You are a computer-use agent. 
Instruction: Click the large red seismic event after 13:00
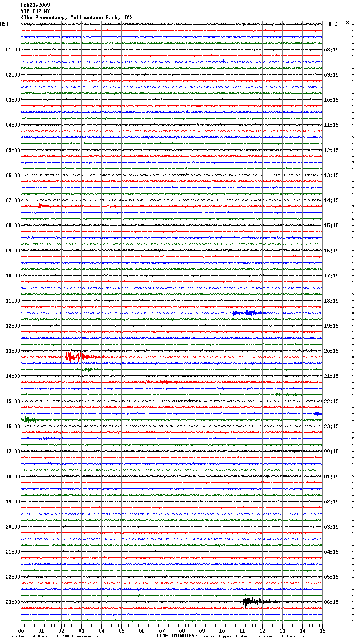[75, 357]
